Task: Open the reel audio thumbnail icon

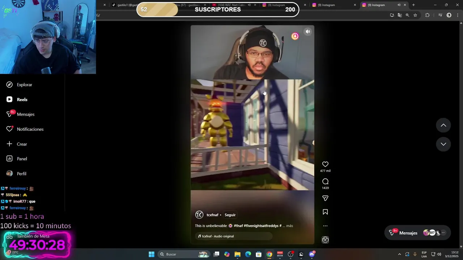Action: 325,240
